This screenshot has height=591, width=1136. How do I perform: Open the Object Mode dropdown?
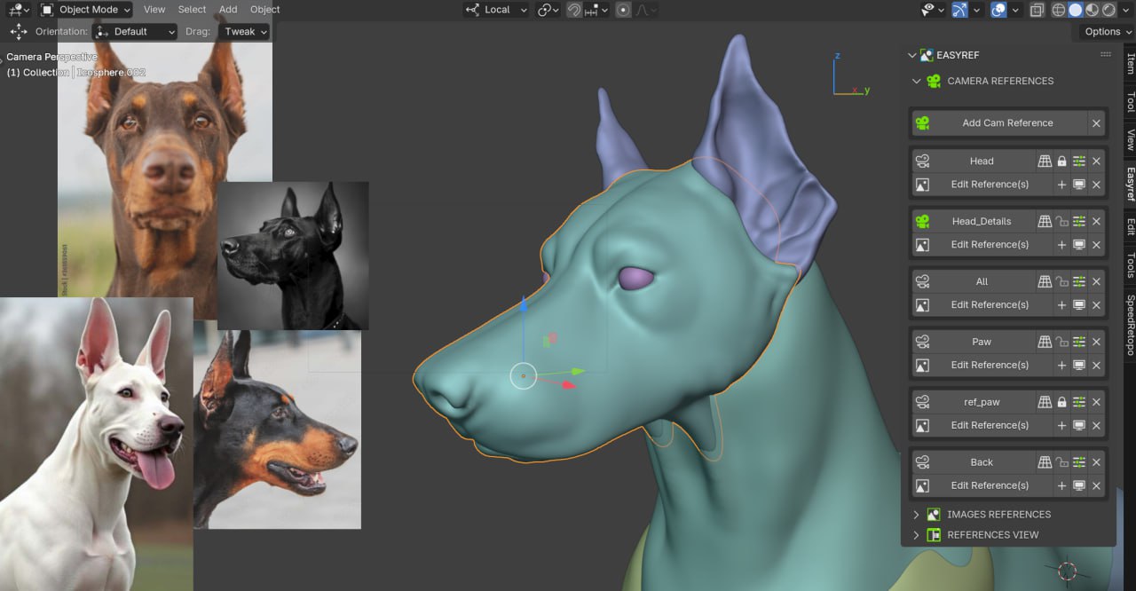85,10
